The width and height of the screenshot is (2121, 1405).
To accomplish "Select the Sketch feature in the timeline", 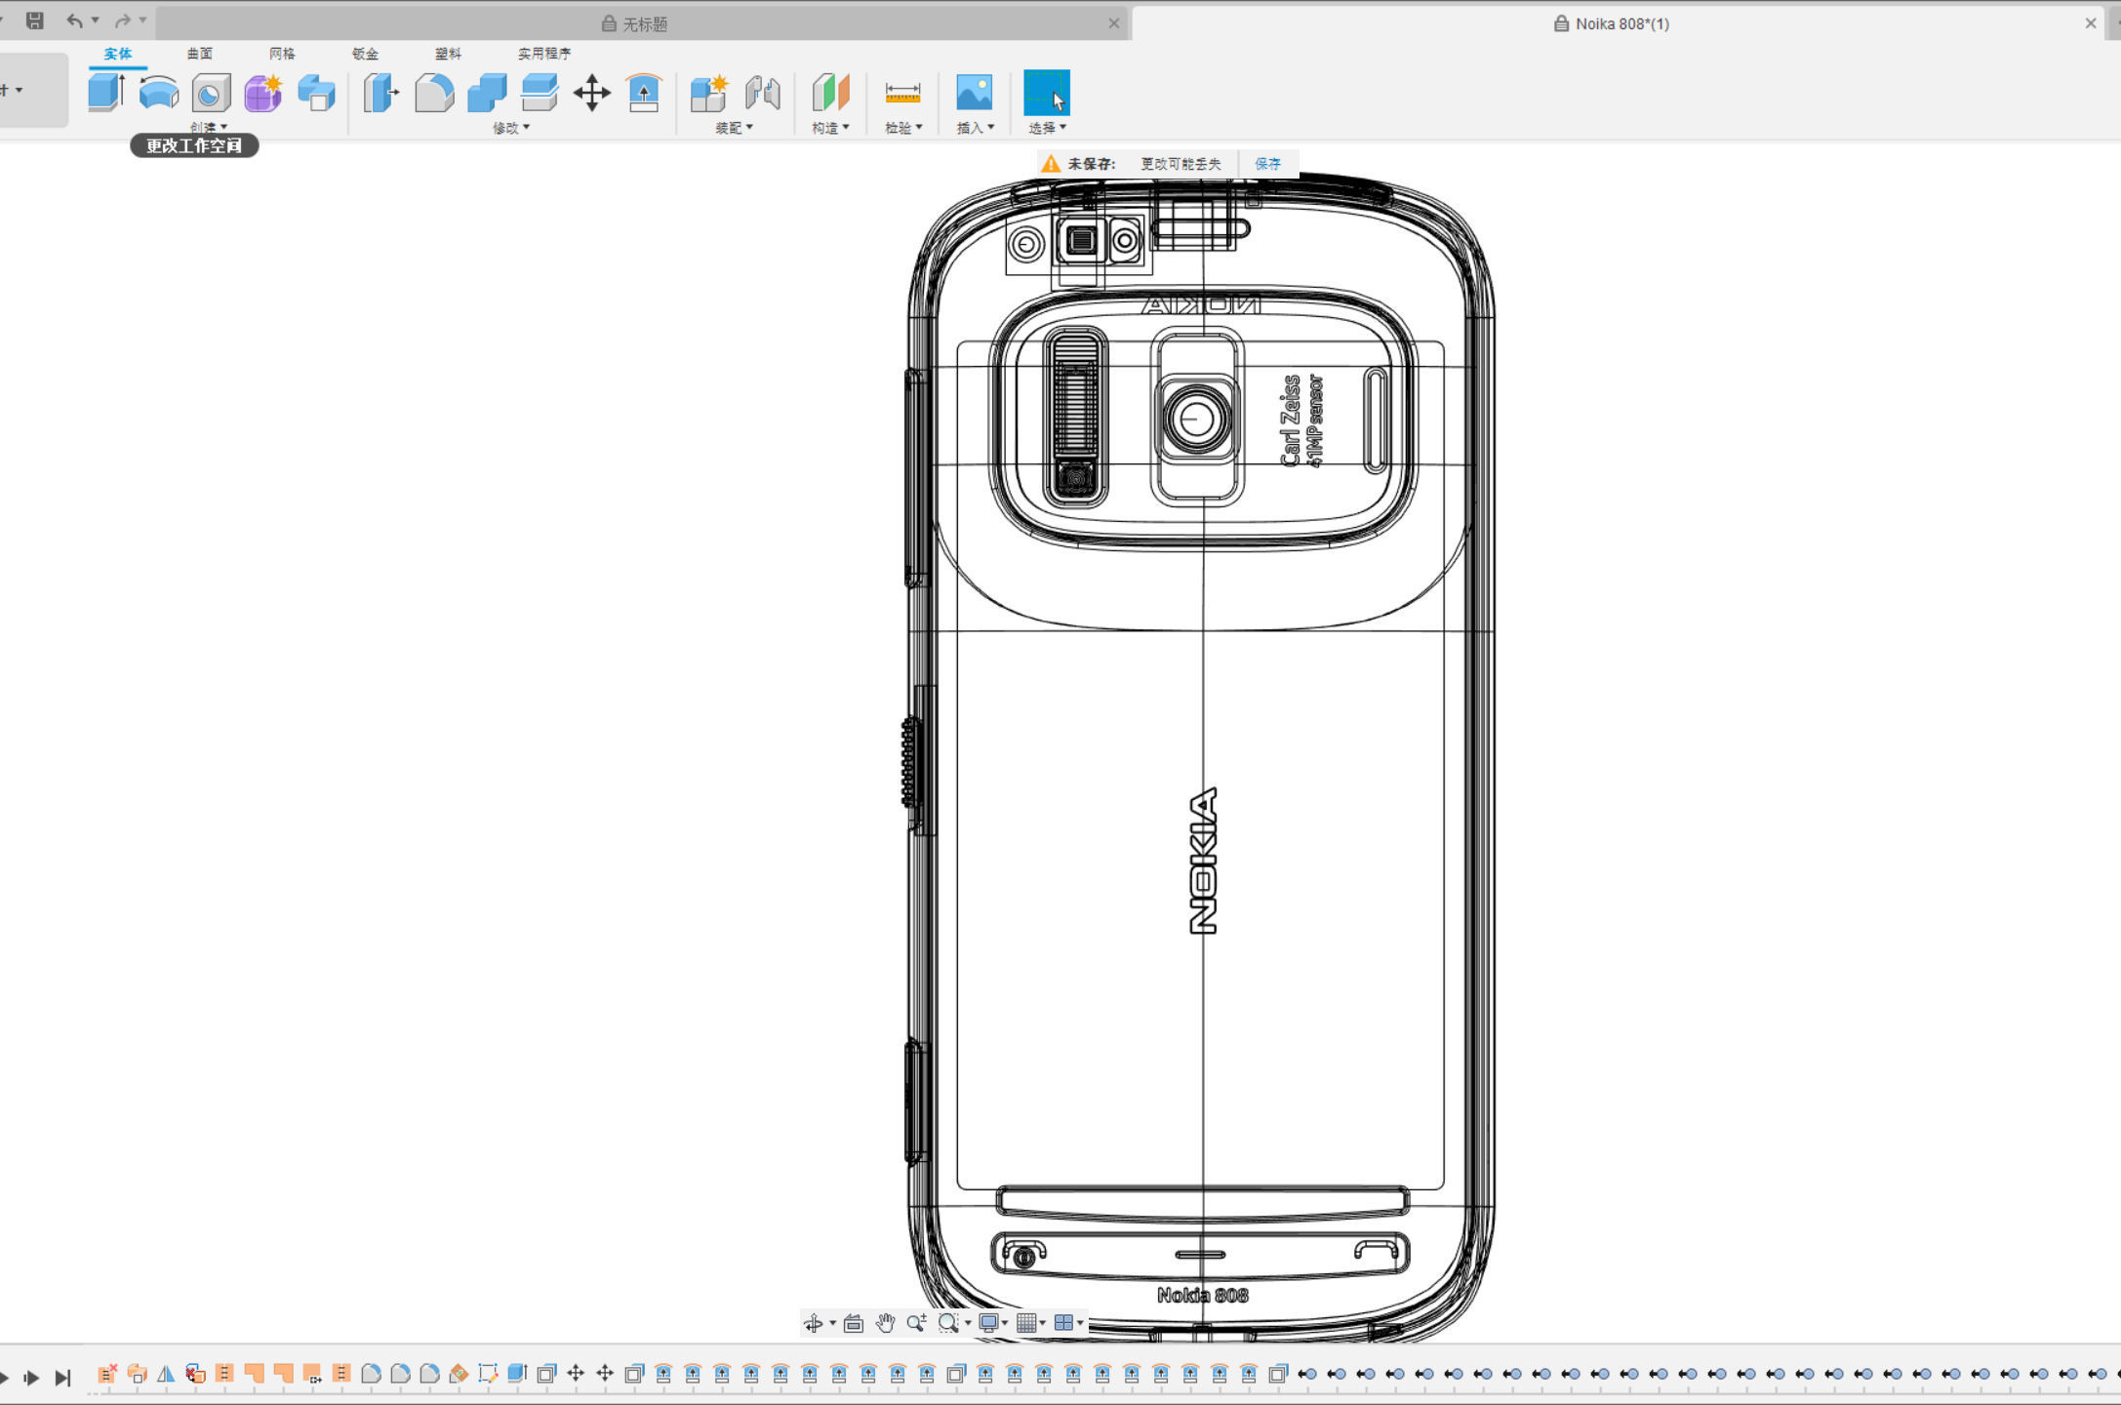I will click(488, 1374).
